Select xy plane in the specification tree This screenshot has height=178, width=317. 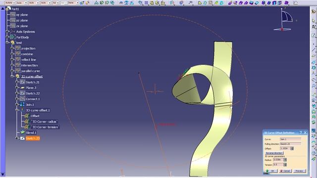22,15
